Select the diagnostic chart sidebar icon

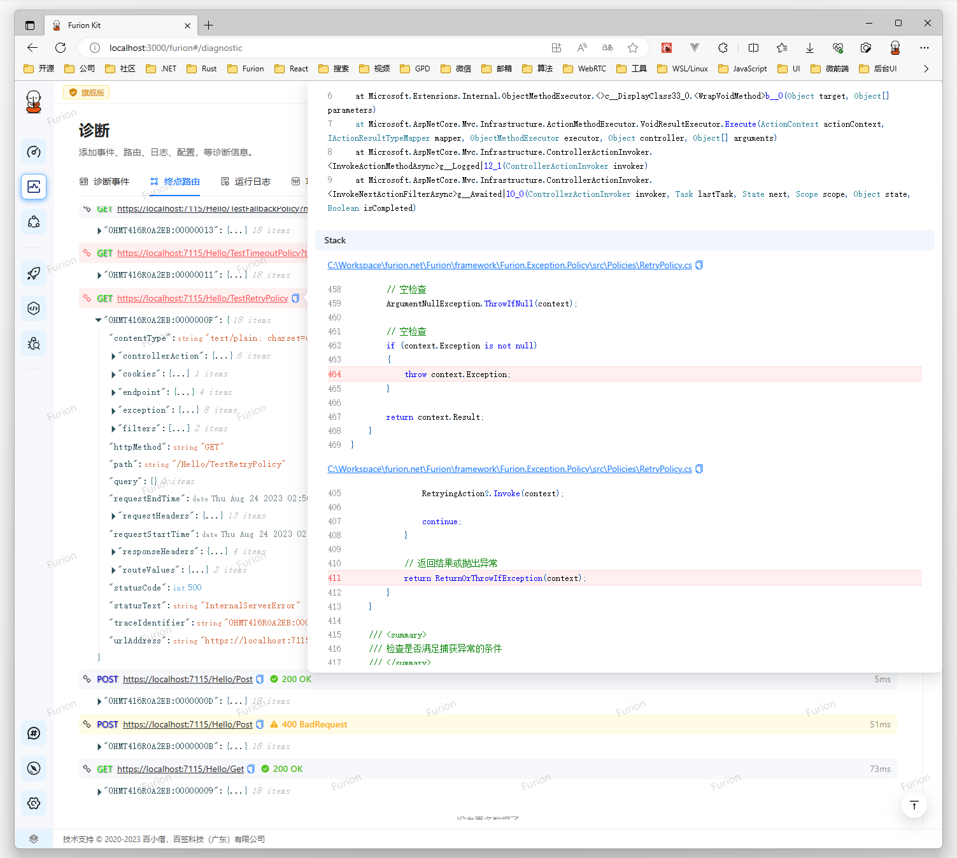point(34,187)
